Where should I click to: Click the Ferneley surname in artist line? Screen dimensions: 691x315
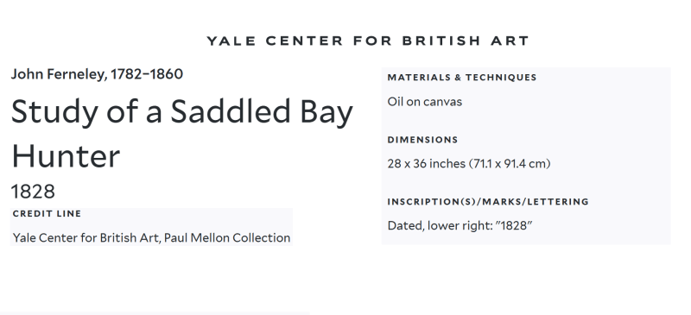pos(77,74)
